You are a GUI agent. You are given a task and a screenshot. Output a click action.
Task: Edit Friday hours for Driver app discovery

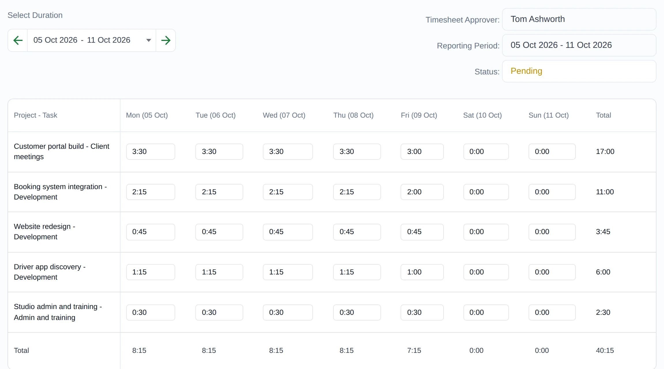[422, 272]
